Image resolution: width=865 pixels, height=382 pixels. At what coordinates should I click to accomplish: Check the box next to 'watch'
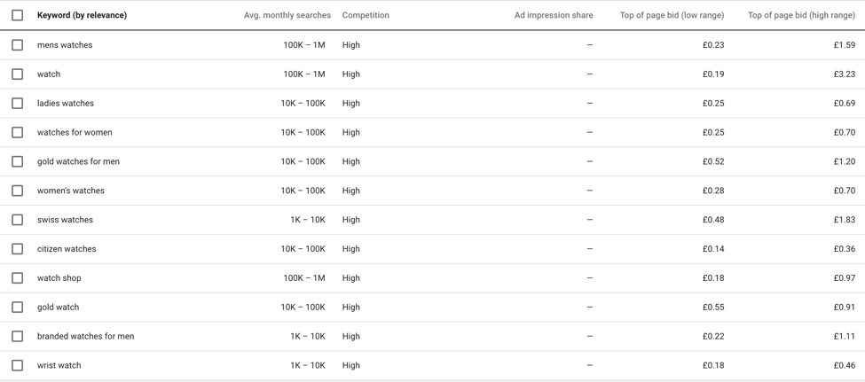pos(17,74)
